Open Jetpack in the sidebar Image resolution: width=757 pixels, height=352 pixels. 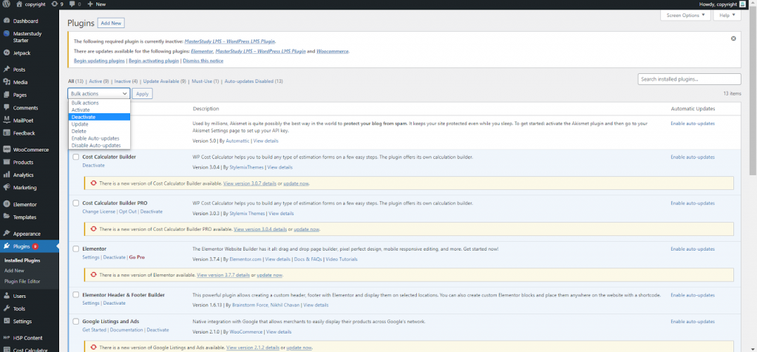(21, 53)
